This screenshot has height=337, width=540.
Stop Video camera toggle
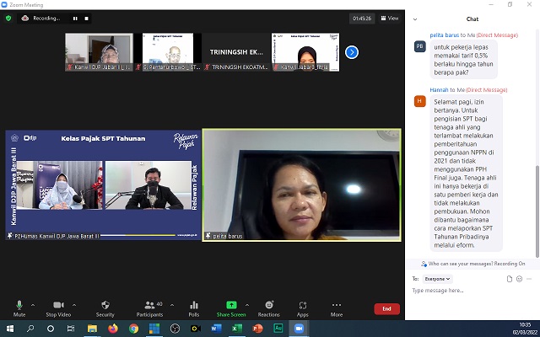[x=57, y=308]
